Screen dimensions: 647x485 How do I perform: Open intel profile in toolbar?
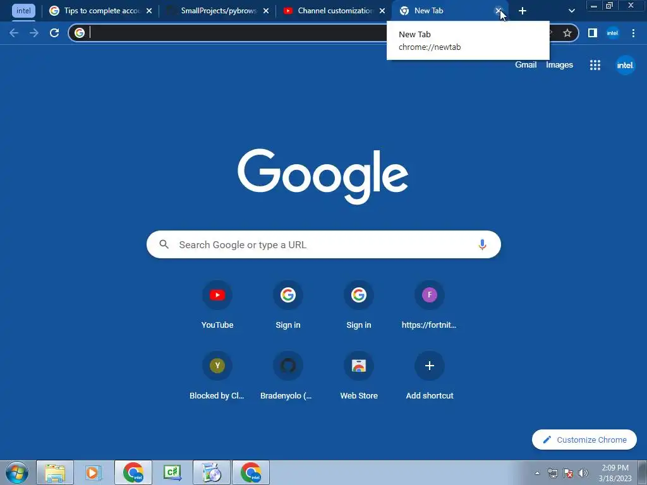pos(612,33)
